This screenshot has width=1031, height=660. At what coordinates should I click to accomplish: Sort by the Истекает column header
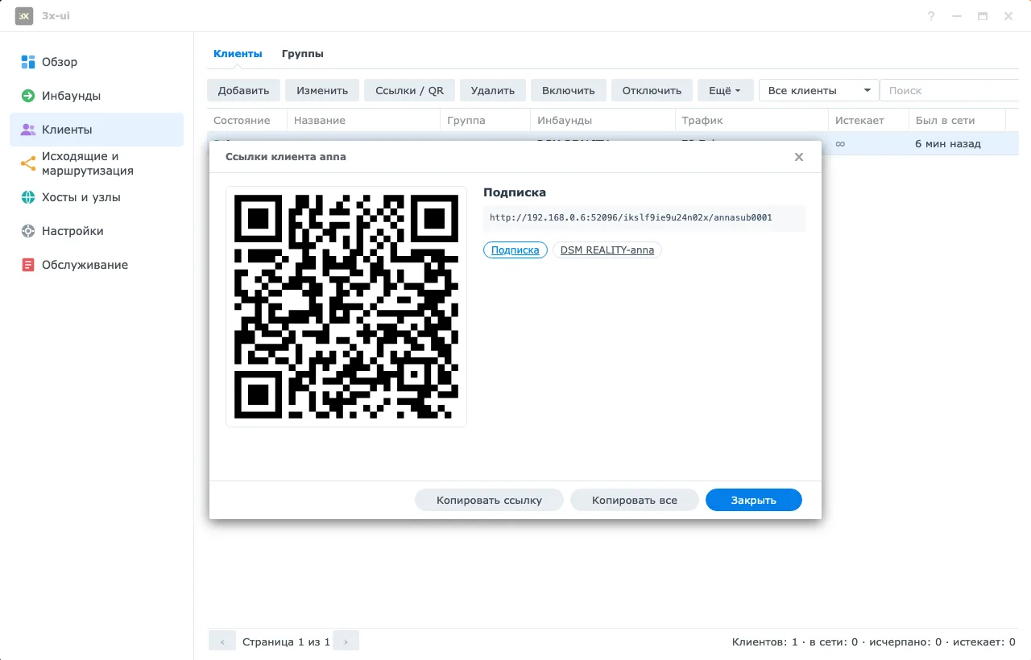[868, 120]
